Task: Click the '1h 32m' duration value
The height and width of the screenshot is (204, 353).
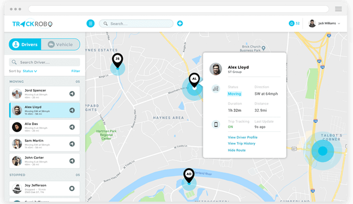Action: pos(234,110)
